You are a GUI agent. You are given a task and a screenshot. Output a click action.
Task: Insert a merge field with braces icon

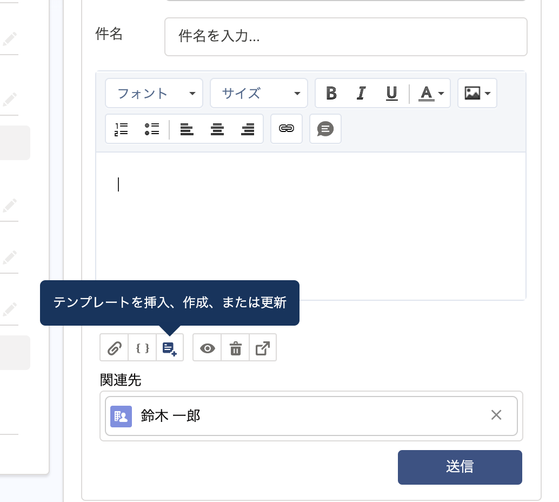pyautogui.click(x=142, y=347)
